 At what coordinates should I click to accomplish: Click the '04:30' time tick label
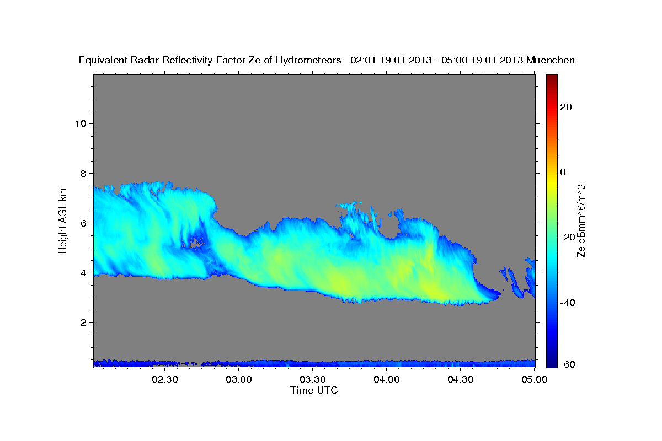(461, 379)
